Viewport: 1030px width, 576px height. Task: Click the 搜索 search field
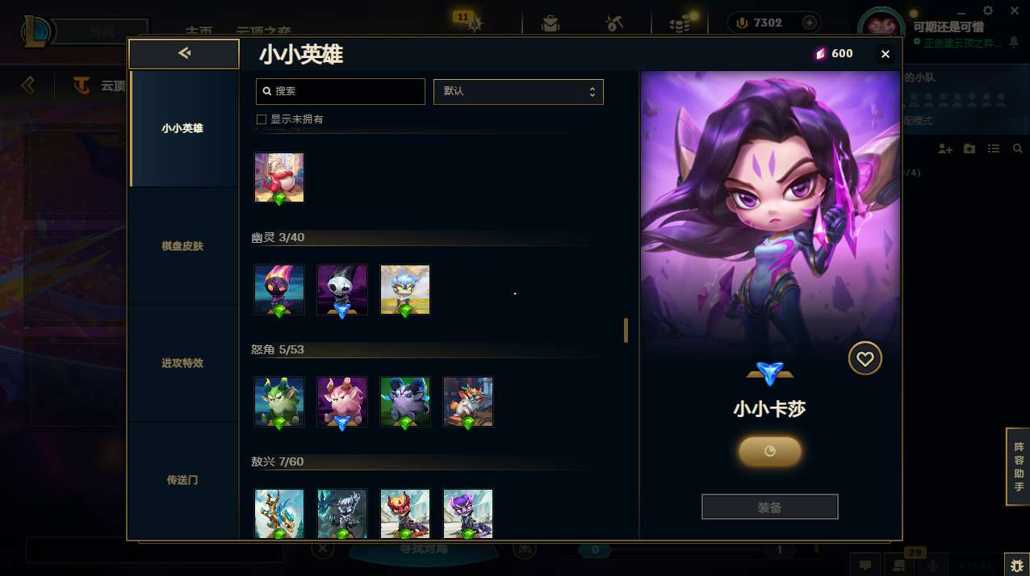[340, 91]
